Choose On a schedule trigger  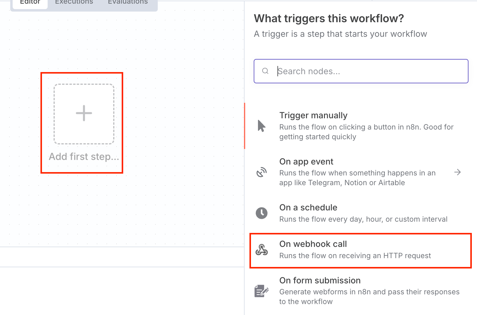(361, 213)
